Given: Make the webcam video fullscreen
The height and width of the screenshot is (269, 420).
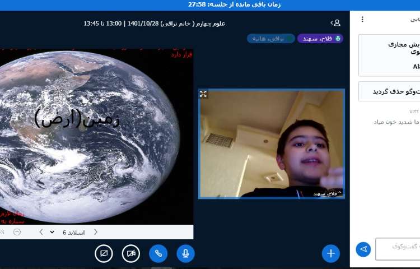Looking at the screenshot, I should click(203, 94).
